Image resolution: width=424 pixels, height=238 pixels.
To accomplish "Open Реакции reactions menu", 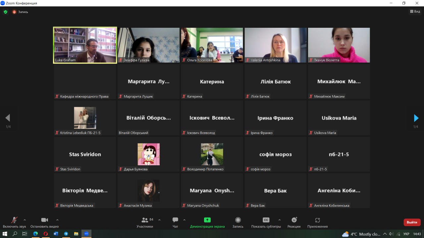I will pos(294,222).
